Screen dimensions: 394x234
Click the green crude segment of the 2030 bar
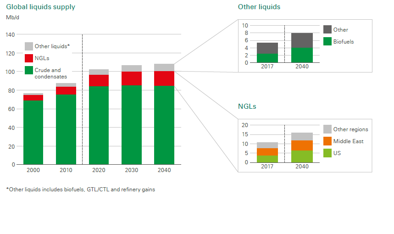(x=131, y=124)
